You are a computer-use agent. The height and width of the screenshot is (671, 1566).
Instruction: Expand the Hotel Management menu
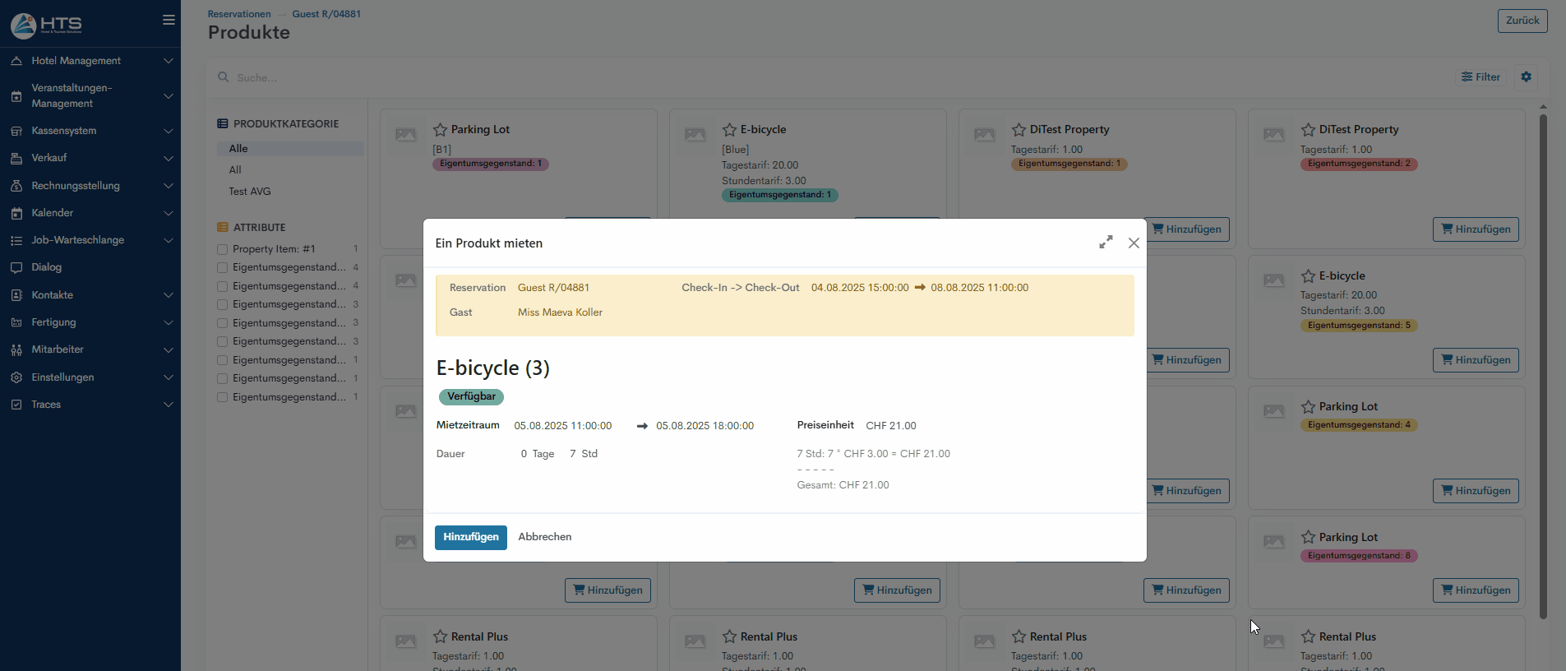tap(90, 61)
